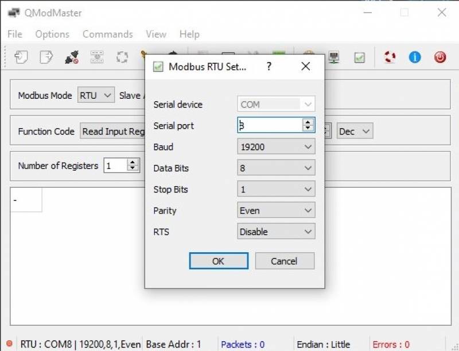Expand the Stop Bits dropdown
This screenshot has height=351, width=459.
276,189
